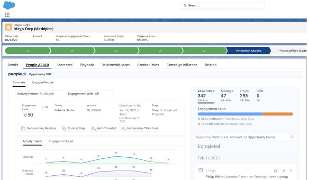Viewport: 309px width, 180px height.
Task: Filter activities by Emails 295
Action: [245, 96]
